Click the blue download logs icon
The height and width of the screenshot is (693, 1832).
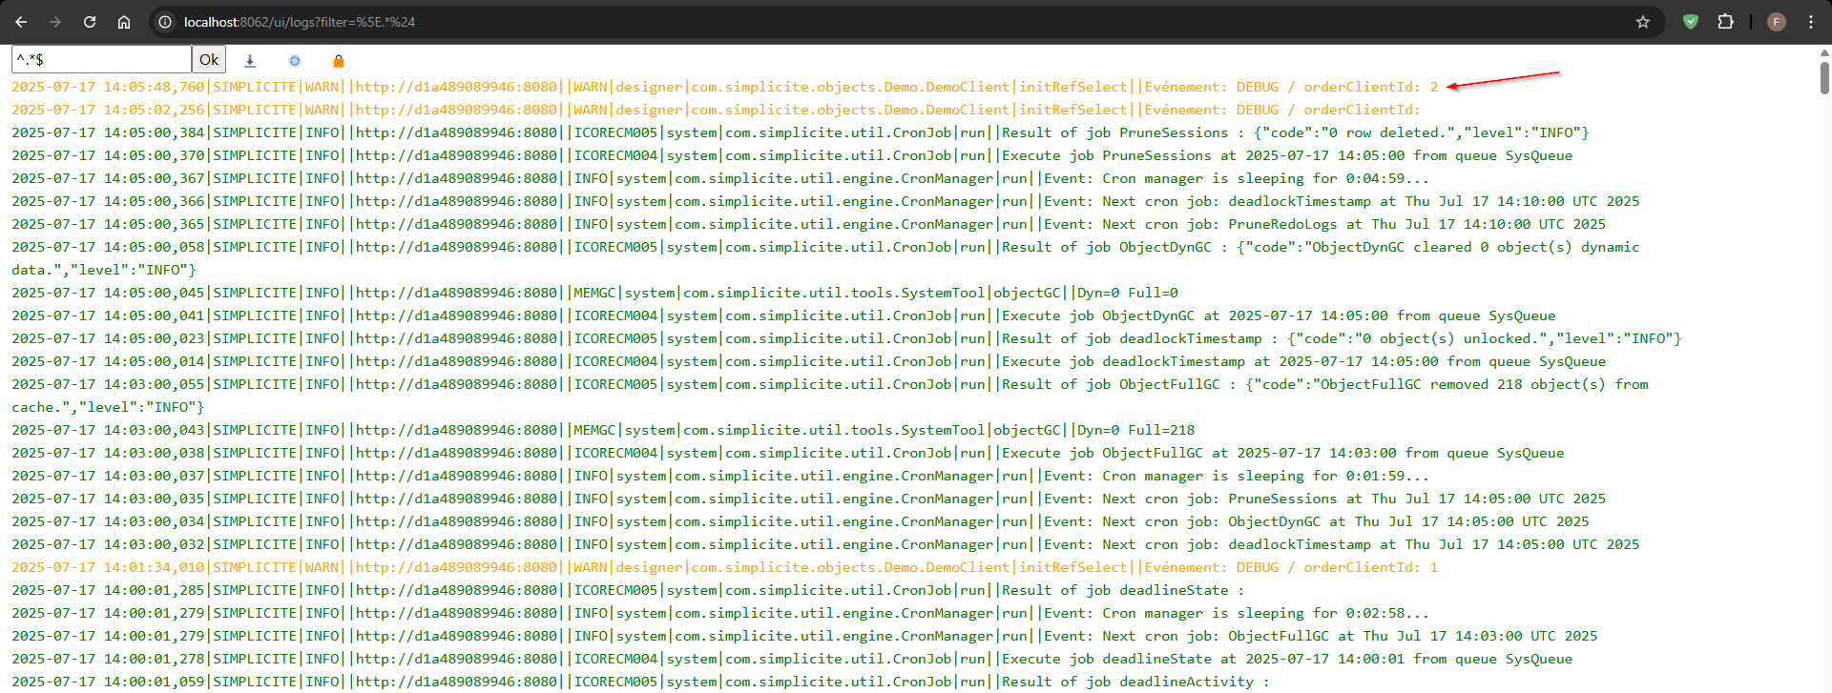250,61
